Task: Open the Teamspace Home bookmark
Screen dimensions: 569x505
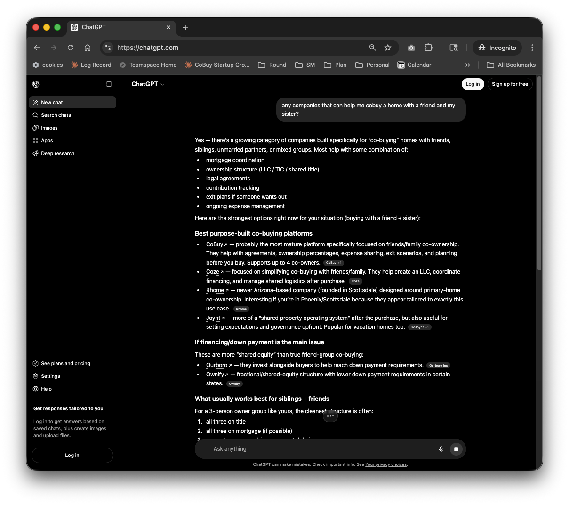Action: pyautogui.click(x=148, y=65)
